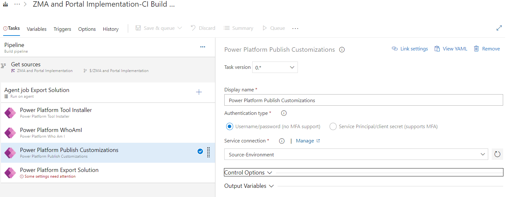Switch to the Variables tab
512x197 pixels.
[x=36, y=29]
